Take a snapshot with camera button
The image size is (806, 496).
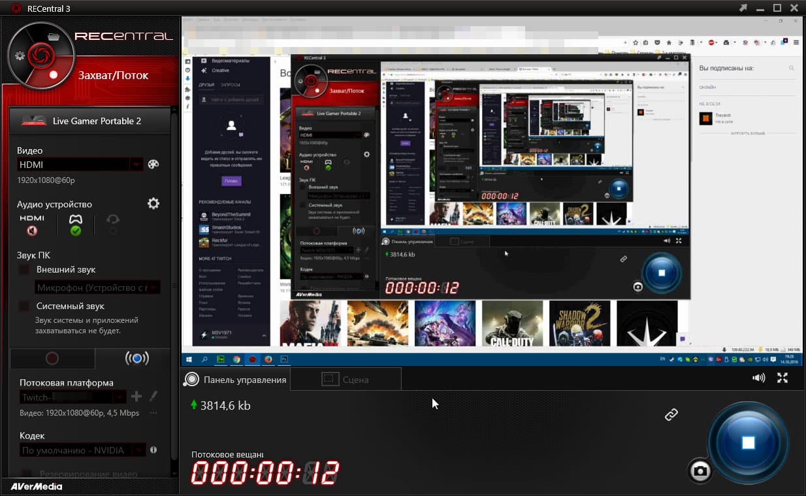tap(700, 471)
